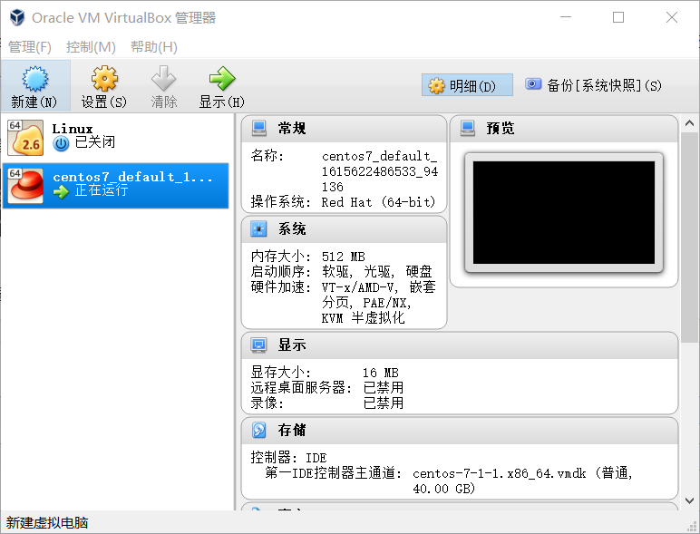Click the details pane scroll-down arrow
700x534 pixels.
pyautogui.click(x=689, y=501)
